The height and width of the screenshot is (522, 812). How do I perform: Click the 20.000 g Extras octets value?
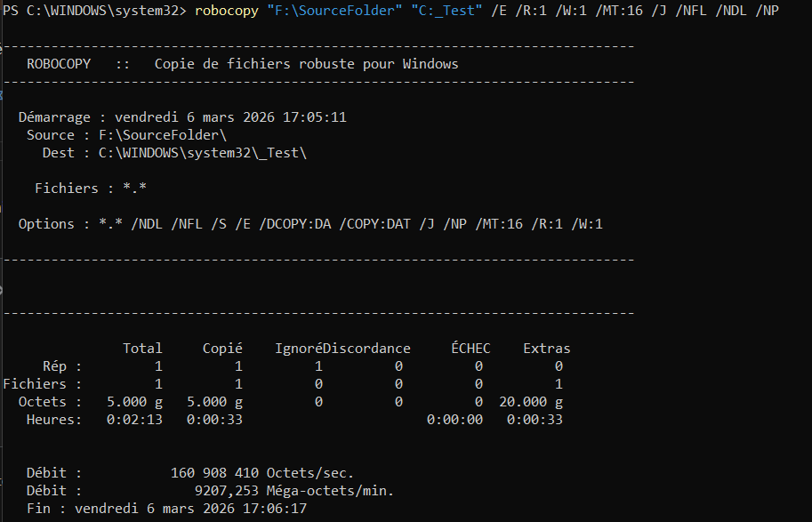[531, 402]
